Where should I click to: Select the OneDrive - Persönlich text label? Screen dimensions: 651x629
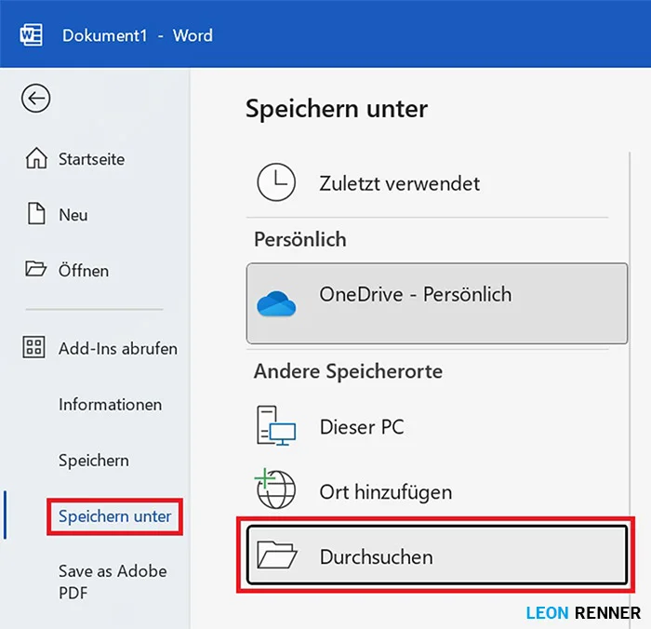(x=415, y=295)
